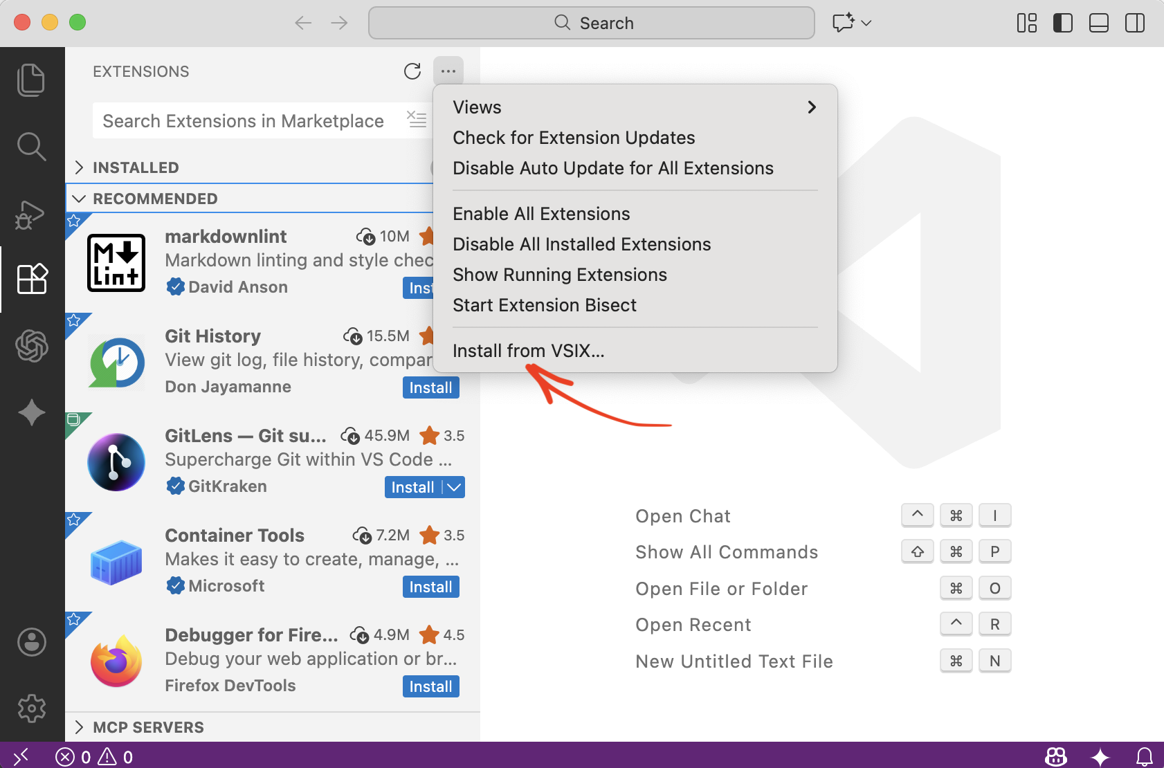Select Check for Extension Updates

(x=574, y=138)
